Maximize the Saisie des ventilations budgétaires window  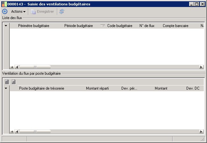(197, 4)
